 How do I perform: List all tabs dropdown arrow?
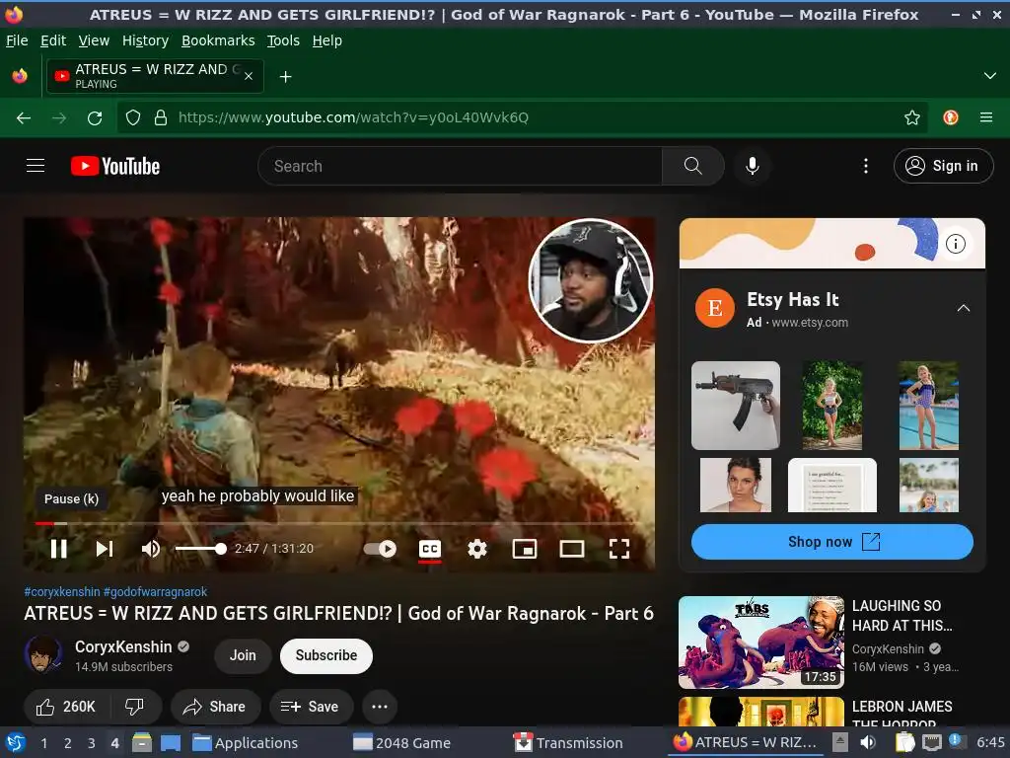pos(990,76)
